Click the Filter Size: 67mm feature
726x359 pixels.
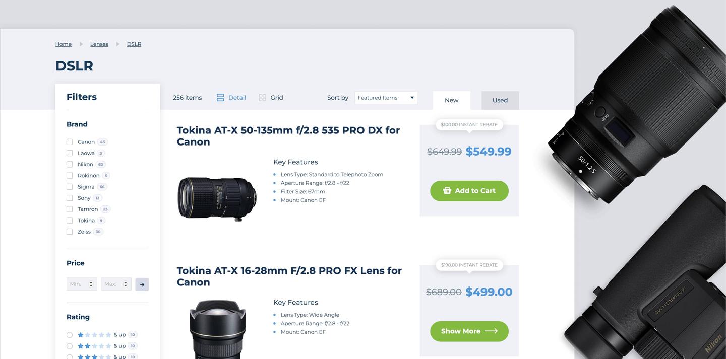point(303,192)
